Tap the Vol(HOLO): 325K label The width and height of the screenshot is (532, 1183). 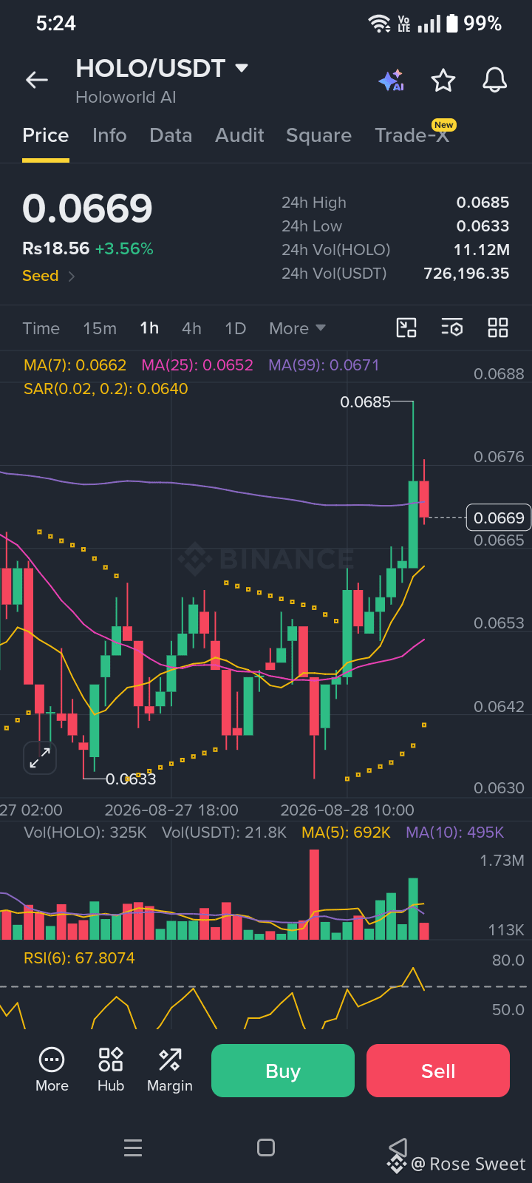point(85,833)
